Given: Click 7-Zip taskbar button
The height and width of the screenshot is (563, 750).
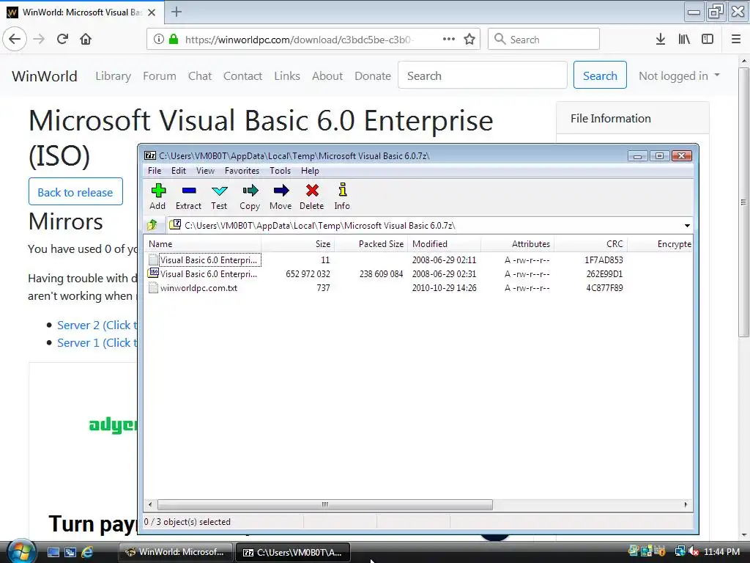Looking at the screenshot, I should [x=293, y=552].
